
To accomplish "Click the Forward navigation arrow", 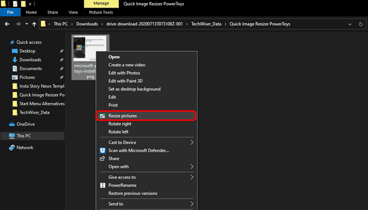I will coord(18,24).
